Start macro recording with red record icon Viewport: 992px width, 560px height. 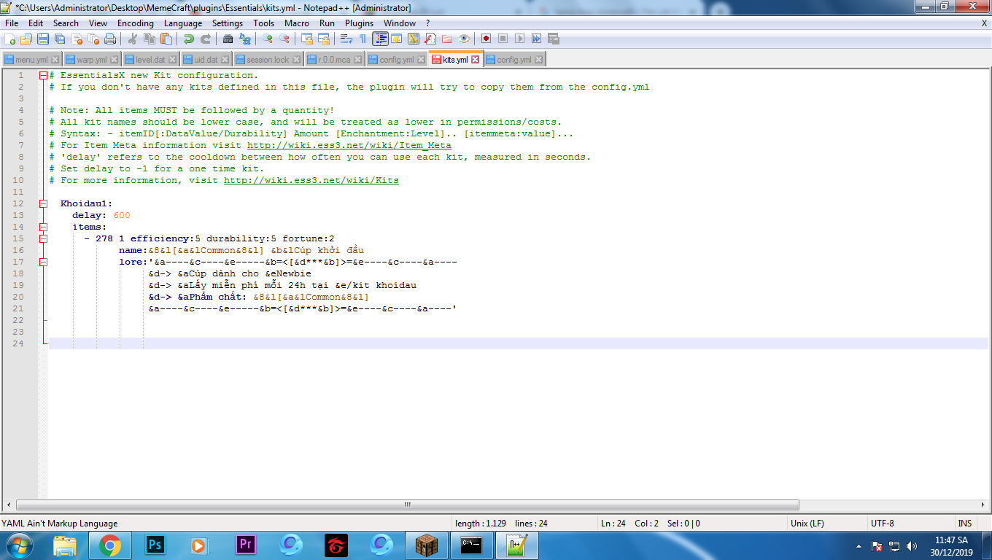pyautogui.click(x=485, y=39)
